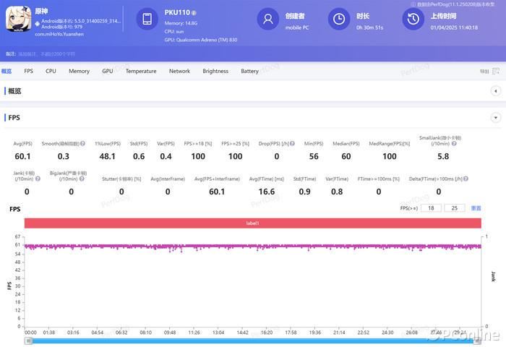
Task: Click the info icon next to PKU110
Action: (x=194, y=13)
